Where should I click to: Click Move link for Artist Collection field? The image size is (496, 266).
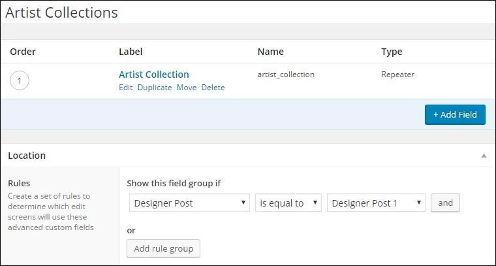point(187,88)
